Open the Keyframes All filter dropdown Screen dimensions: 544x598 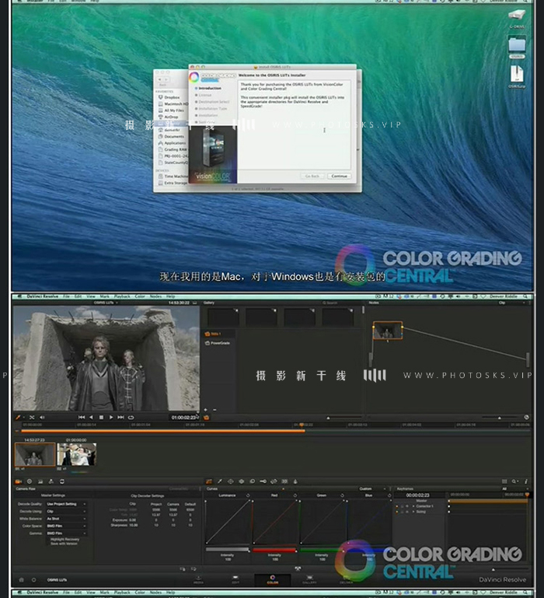click(515, 488)
